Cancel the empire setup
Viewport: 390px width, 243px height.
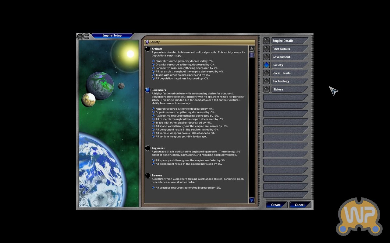click(300, 205)
